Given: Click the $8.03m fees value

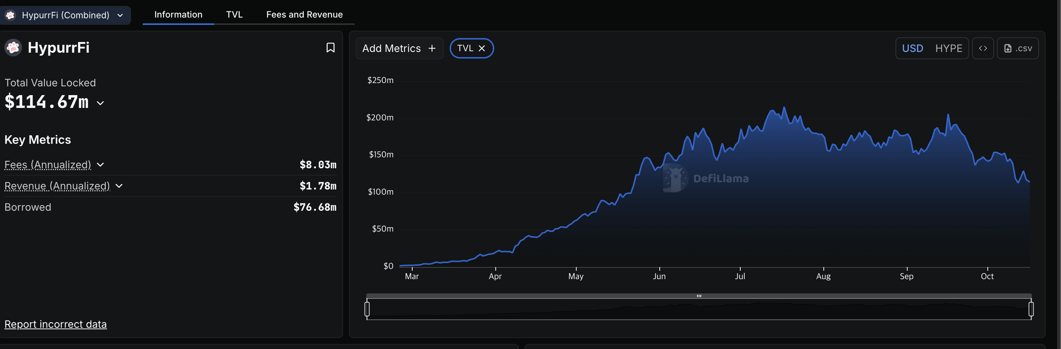Looking at the screenshot, I should click(x=318, y=165).
